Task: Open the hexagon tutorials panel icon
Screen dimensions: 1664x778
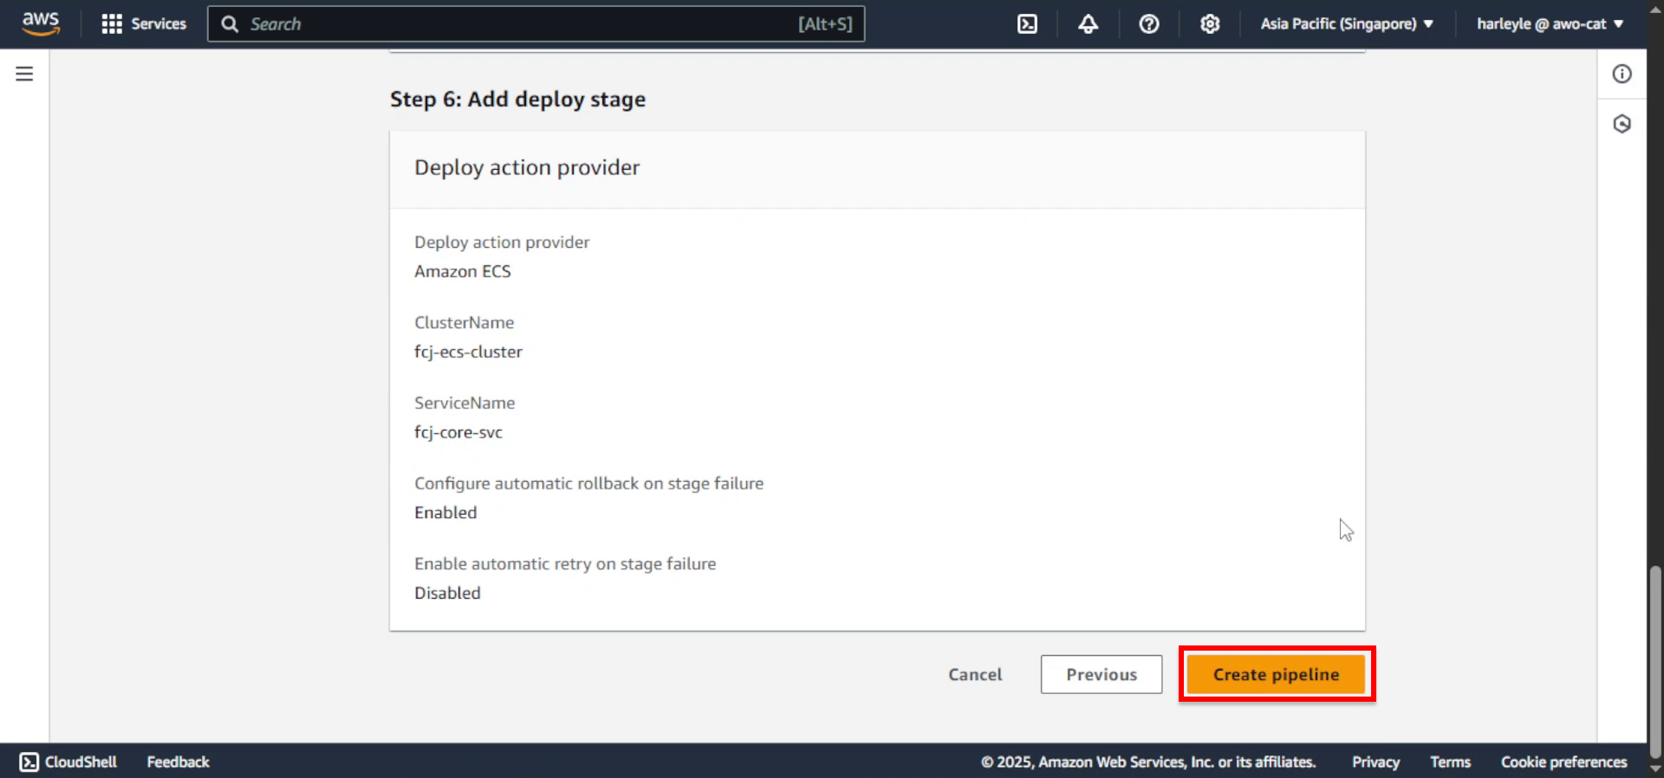Action: coord(1622,124)
